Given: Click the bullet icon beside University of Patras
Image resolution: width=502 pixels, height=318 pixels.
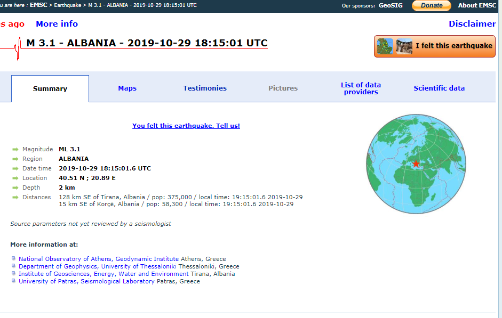Looking at the screenshot, I should click(x=14, y=281).
